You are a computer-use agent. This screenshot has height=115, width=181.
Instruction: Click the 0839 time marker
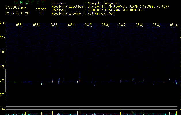click(x=156, y=25)
